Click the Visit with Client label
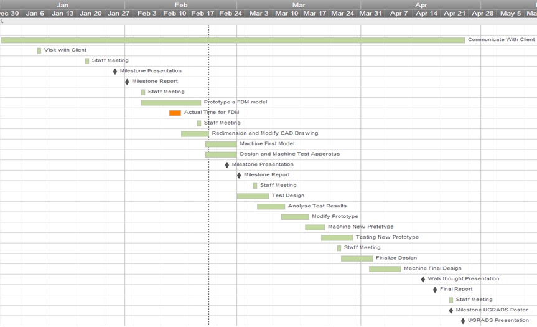 [65, 50]
